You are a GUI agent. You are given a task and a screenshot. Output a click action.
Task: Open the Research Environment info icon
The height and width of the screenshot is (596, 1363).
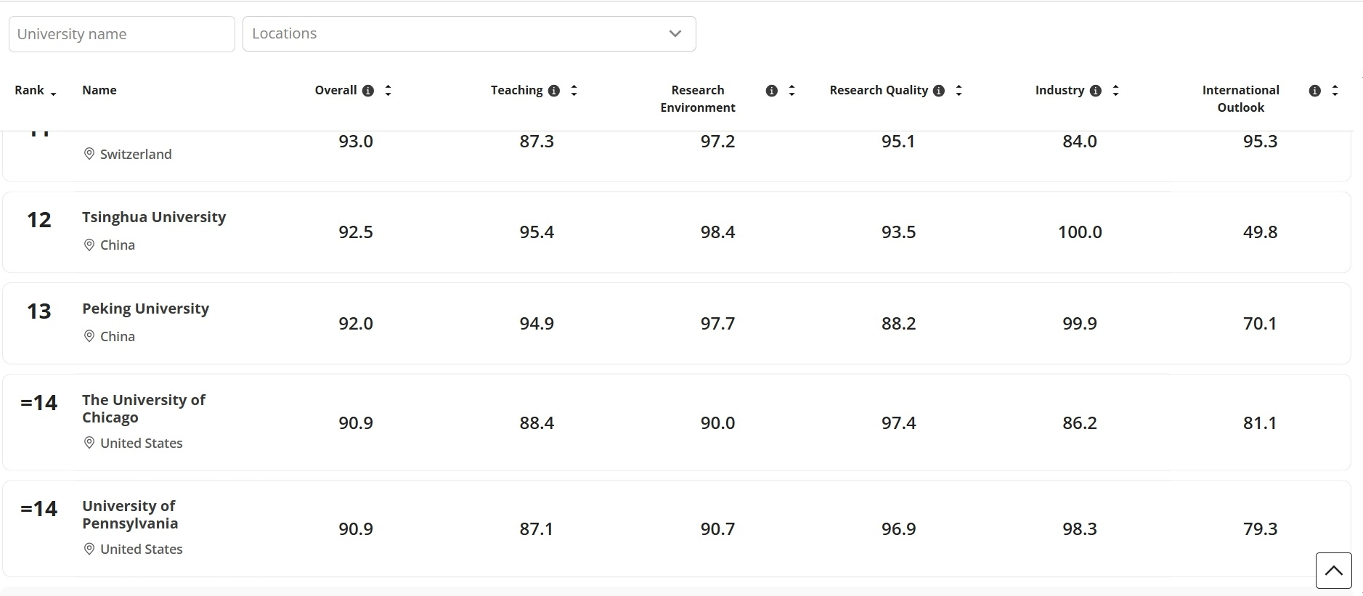click(772, 91)
